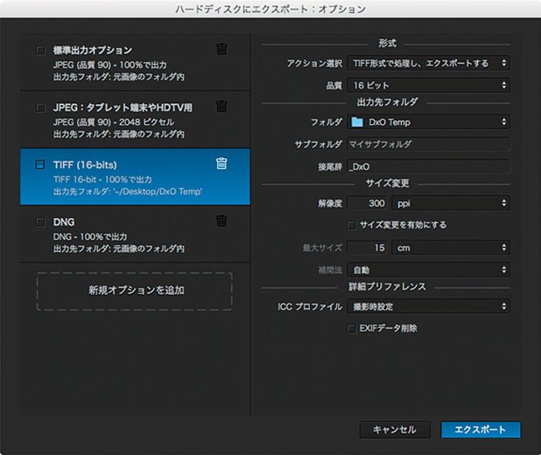Select the 標準出力オプション preset title
The image size is (541, 455).
click(93, 51)
